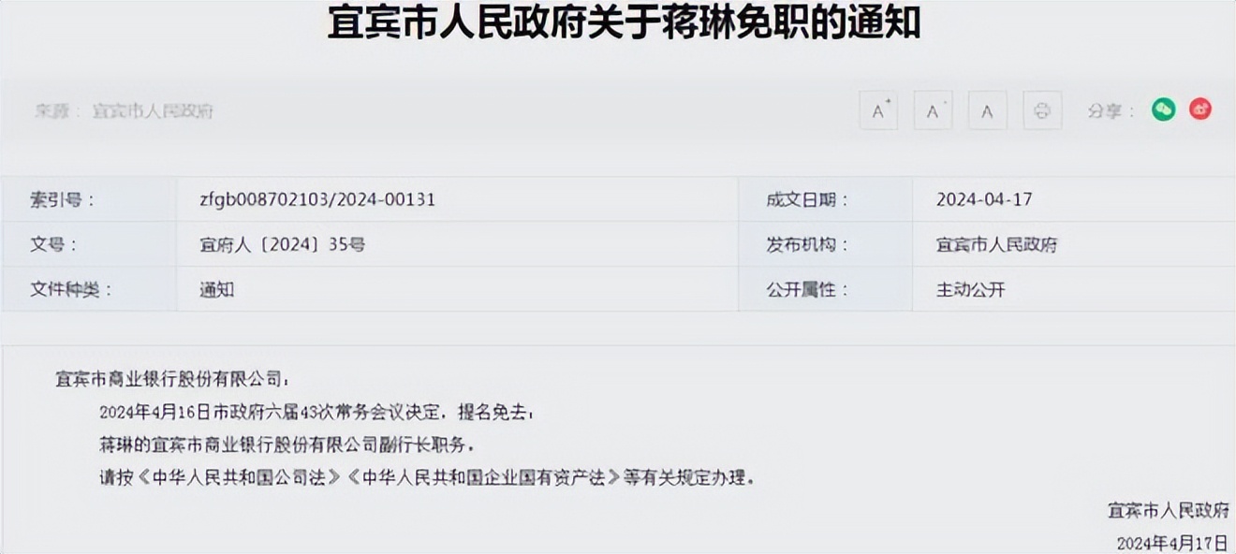The height and width of the screenshot is (554, 1236).
Task: Click the 索引号 label cell
Action: pyautogui.click(x=62, y=199)
